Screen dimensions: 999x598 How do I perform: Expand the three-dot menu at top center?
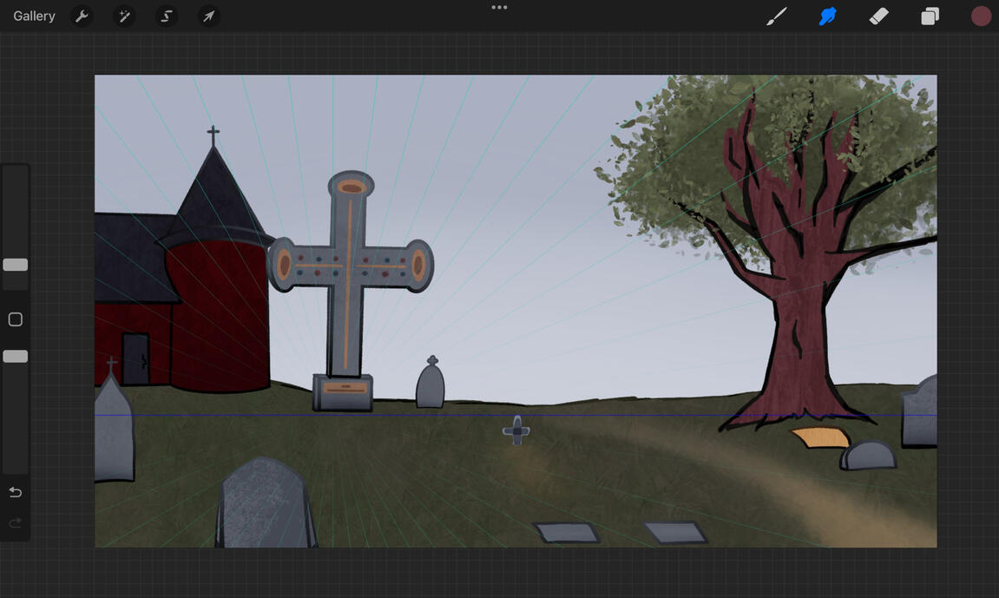point(499,8)
